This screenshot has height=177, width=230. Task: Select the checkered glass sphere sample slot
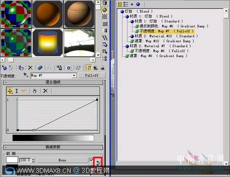pos(16,14)
